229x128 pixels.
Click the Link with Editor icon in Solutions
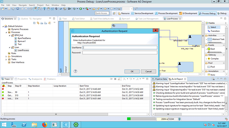(x=38, y=23)
